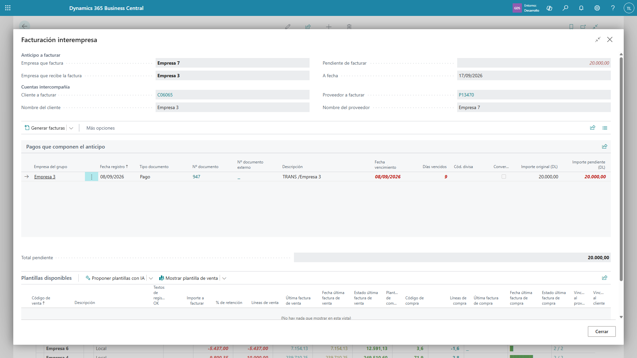
Task: Open customer link C06065
Action: [165, 95]
